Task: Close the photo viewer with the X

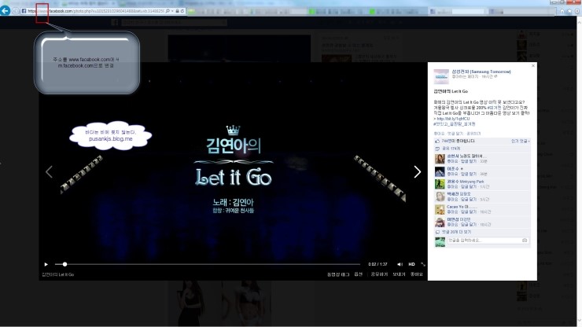Action: pyautogui.click(x=533, y=66)
